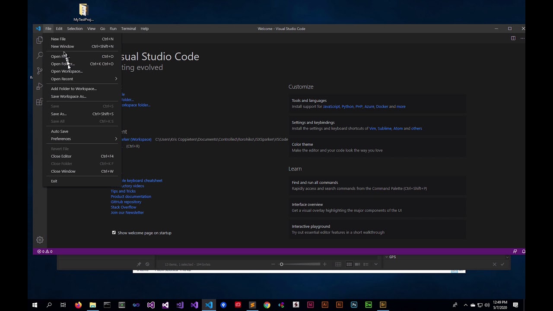Open the Run and Debug view
The width and height of the screenshot is (553, 311).
point(40,86)
